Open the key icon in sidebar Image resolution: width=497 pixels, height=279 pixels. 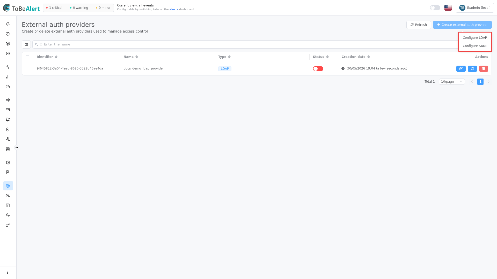point(8,225)
